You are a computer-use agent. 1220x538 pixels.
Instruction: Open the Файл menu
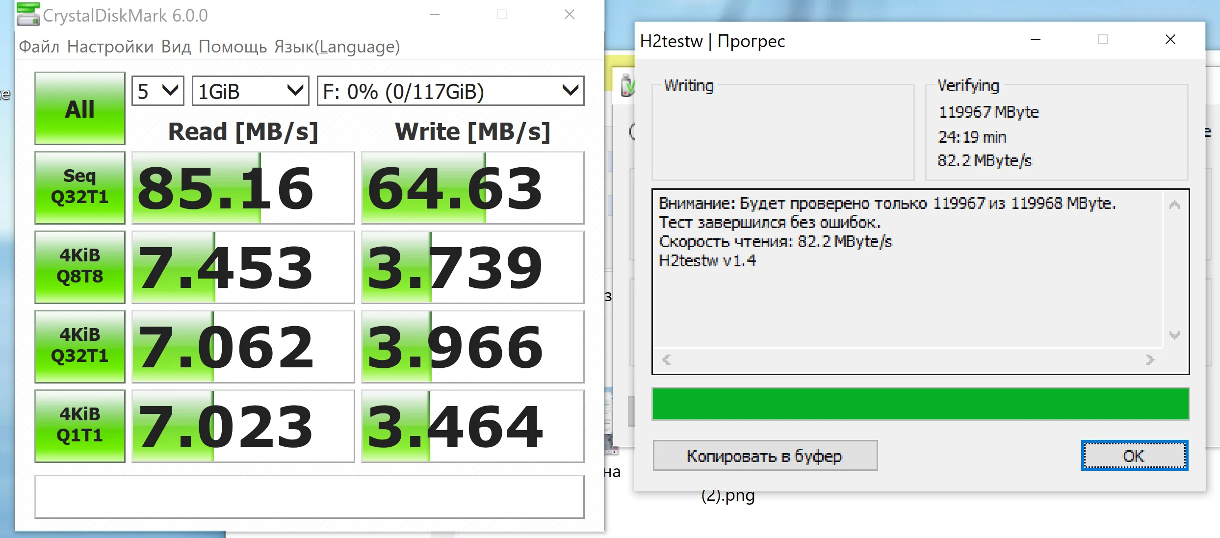(x=39, y=47)
